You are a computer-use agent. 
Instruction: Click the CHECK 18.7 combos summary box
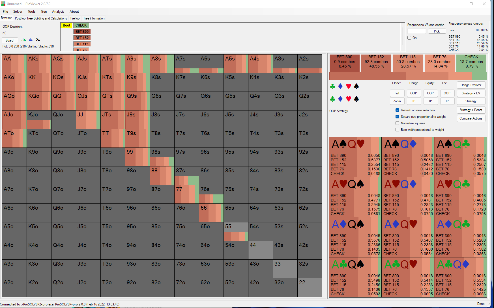point(471,63)
